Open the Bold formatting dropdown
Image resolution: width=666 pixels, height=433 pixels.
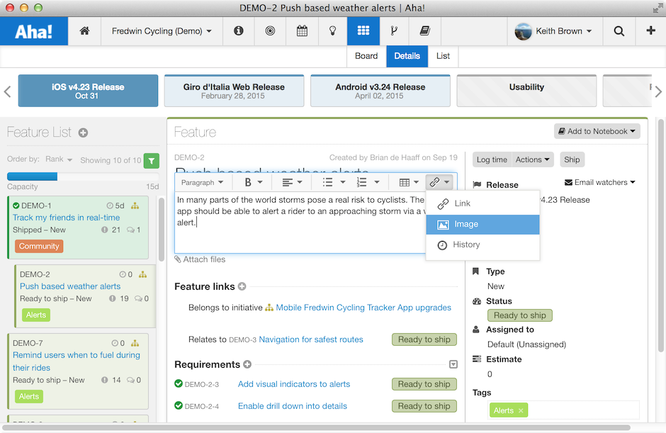254,182
